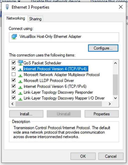128x165 pixels.
Task: Open Properties for the selected item
Action: (102, 114)
